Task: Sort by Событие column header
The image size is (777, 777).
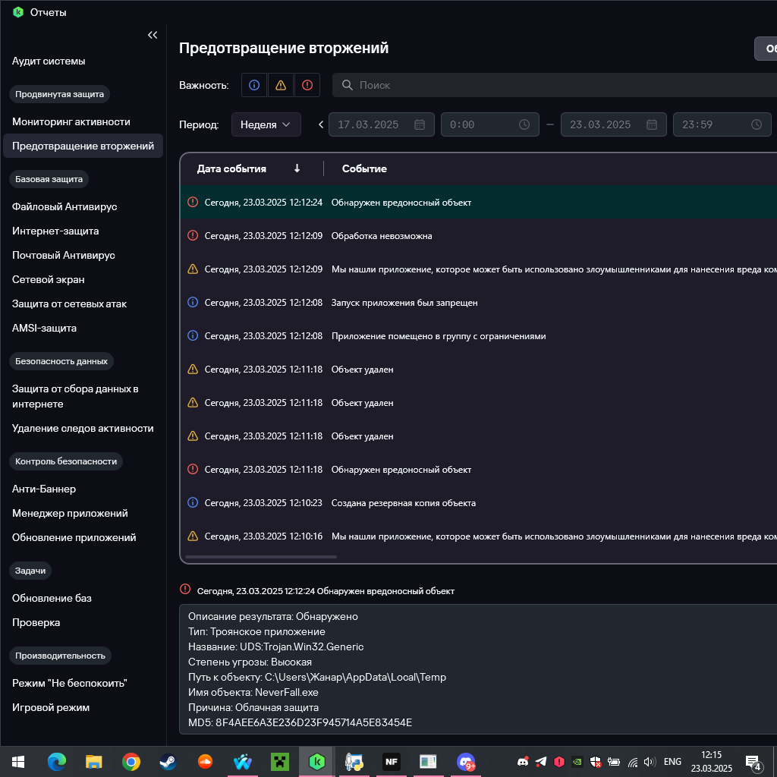Action: click(x=364, y=168)
